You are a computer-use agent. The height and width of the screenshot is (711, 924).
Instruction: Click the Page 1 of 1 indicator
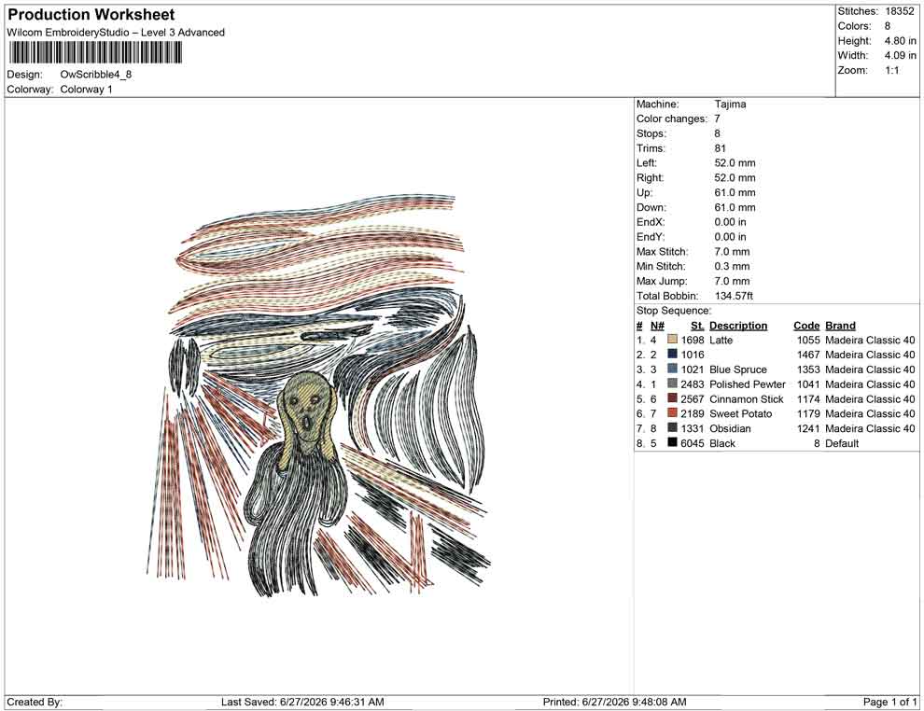pyautogui.click(x=889, y=702)
